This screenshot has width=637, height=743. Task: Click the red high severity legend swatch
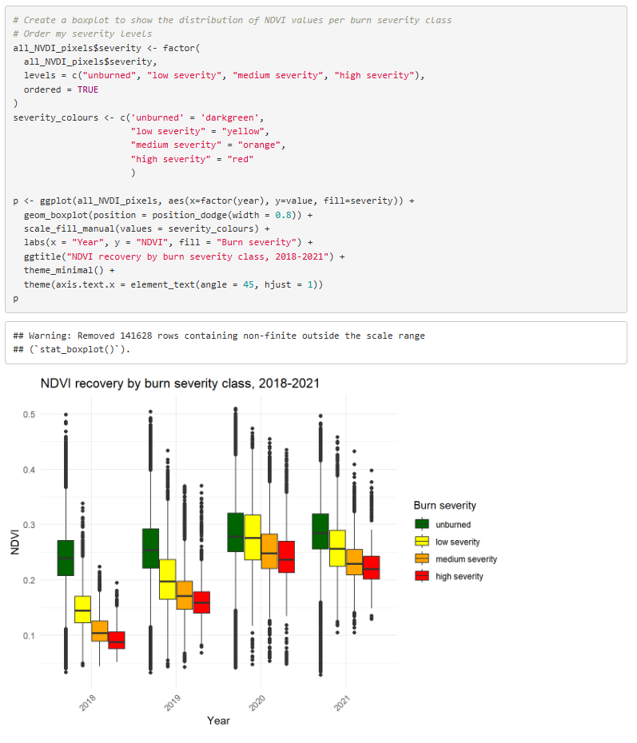pos(422,576)
